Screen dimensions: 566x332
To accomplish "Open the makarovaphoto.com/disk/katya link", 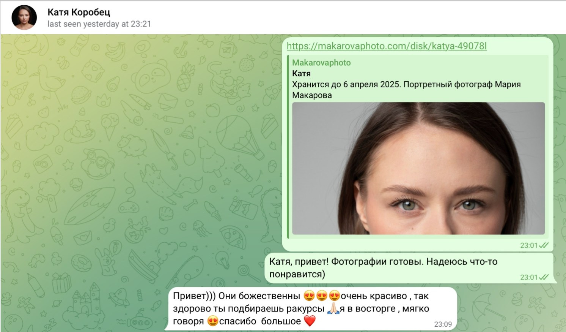I will [x=386, y=46].
